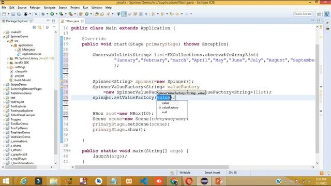Screen dimensions: 331x186
Task: Select build.fxbuild file in tree
Action: (22, 80)
